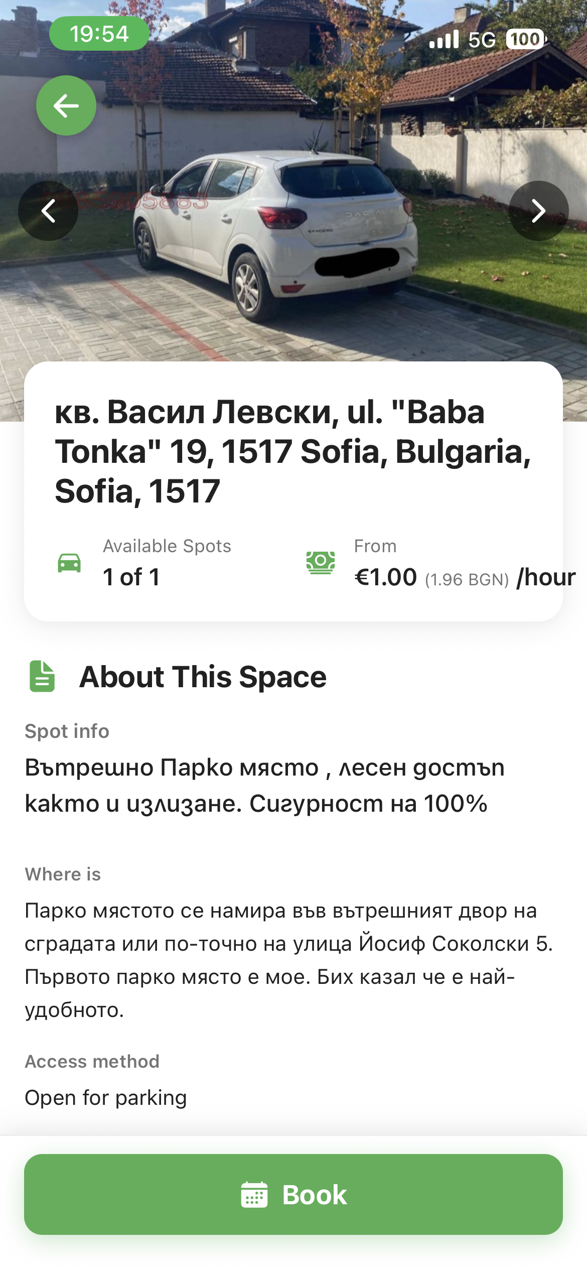Tap the Where is location description paragraph
Viewport: 587px width, 1271px height.
point(288,960)
